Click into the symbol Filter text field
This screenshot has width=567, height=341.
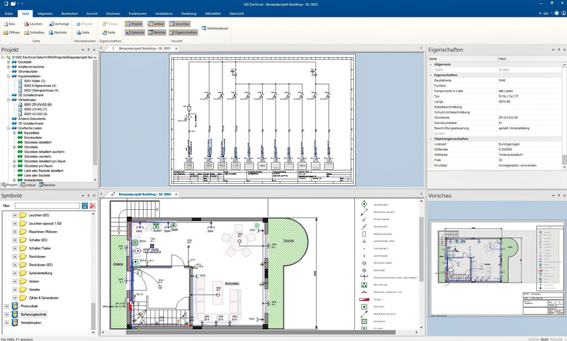coord(46,206)
